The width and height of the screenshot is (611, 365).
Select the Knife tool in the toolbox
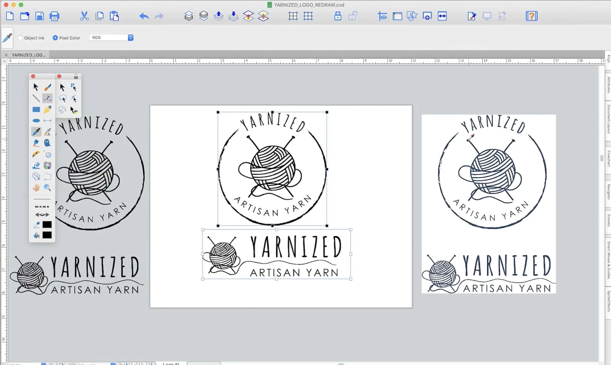pos(36,154)
